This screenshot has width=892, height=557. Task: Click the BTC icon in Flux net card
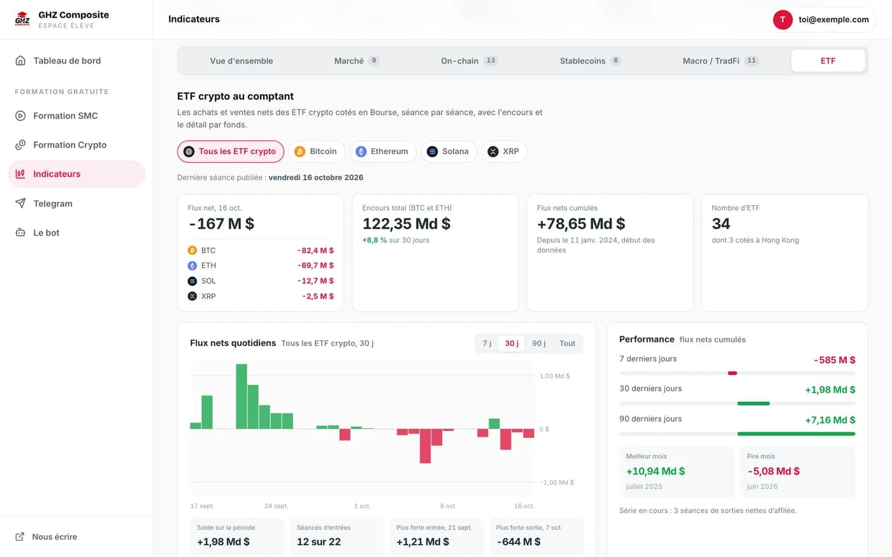click(x=192, y=251)
